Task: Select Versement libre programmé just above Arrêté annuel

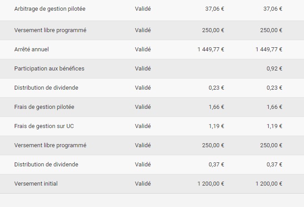Action: pos(50,30)
